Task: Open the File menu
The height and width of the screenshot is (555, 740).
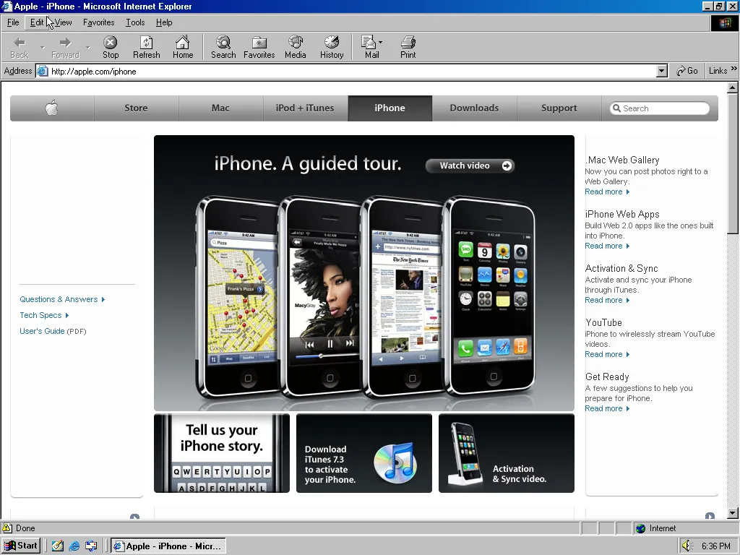Action: (x=12, y=22)
